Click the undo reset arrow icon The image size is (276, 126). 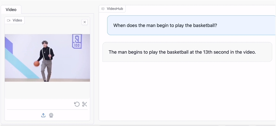[77, 104]
